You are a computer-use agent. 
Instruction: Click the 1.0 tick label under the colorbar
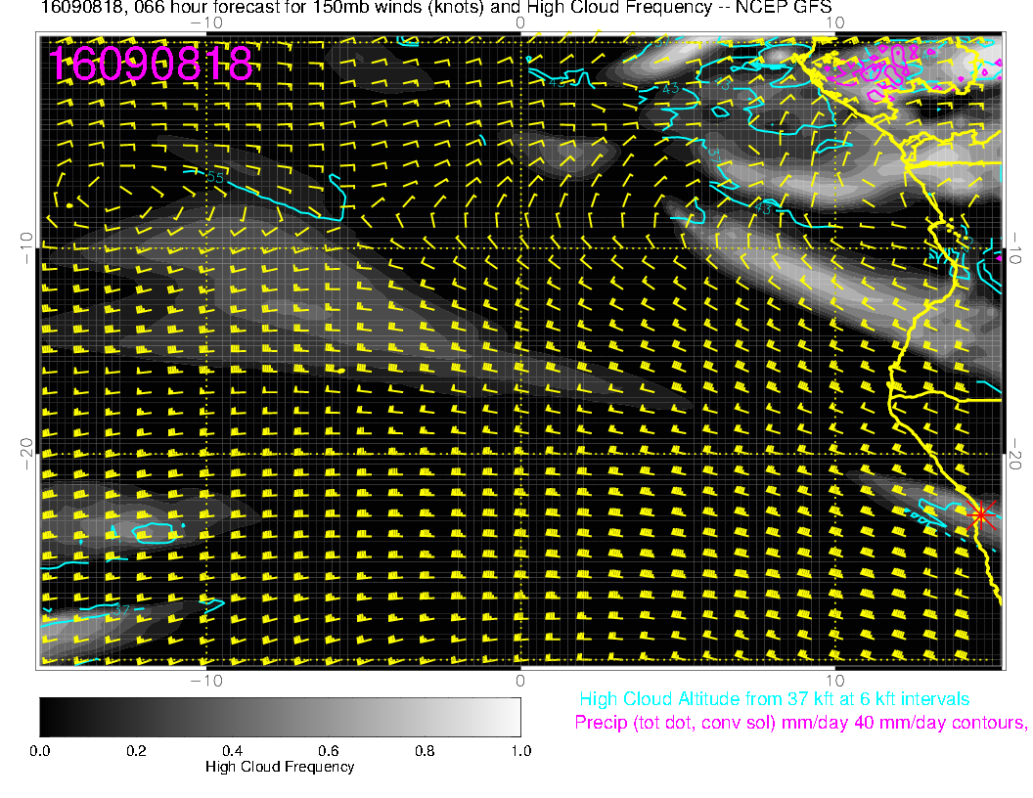tap(521, 751)
